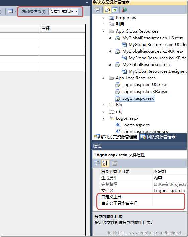
Task: Click the bin folder icon
Action: coord(111,105)
